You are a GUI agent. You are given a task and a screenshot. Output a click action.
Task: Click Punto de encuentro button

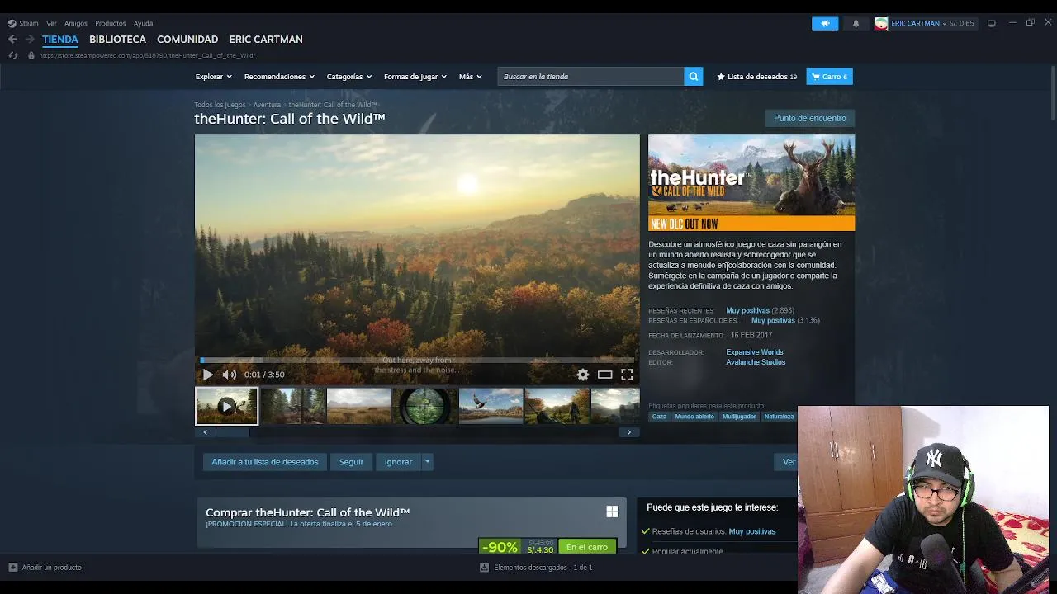[810, 118]
